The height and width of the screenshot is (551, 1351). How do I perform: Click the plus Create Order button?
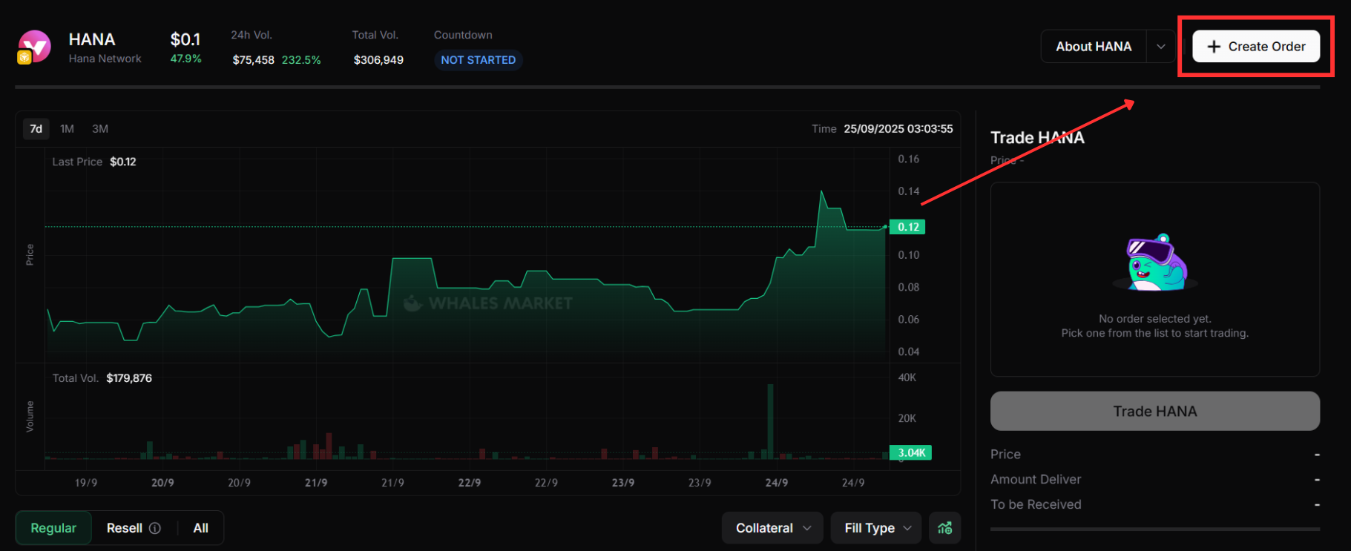[1255, 46]
